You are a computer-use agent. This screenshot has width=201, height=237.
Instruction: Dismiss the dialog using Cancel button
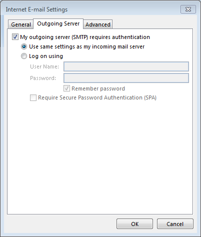pyautogui.click(x=175, y=224)
